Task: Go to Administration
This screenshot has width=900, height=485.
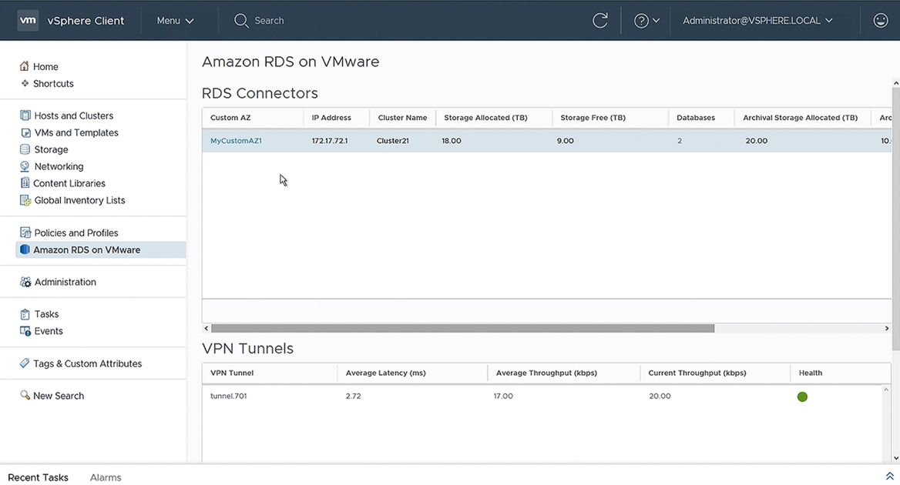Action: click(65, 282)
